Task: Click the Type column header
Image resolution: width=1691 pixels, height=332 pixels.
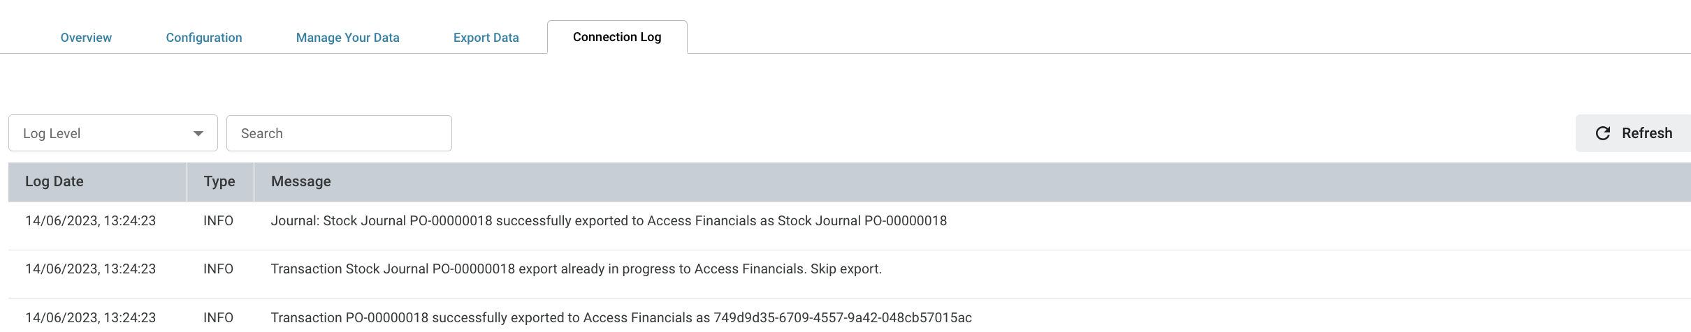Action: click(x=220, y=182)
